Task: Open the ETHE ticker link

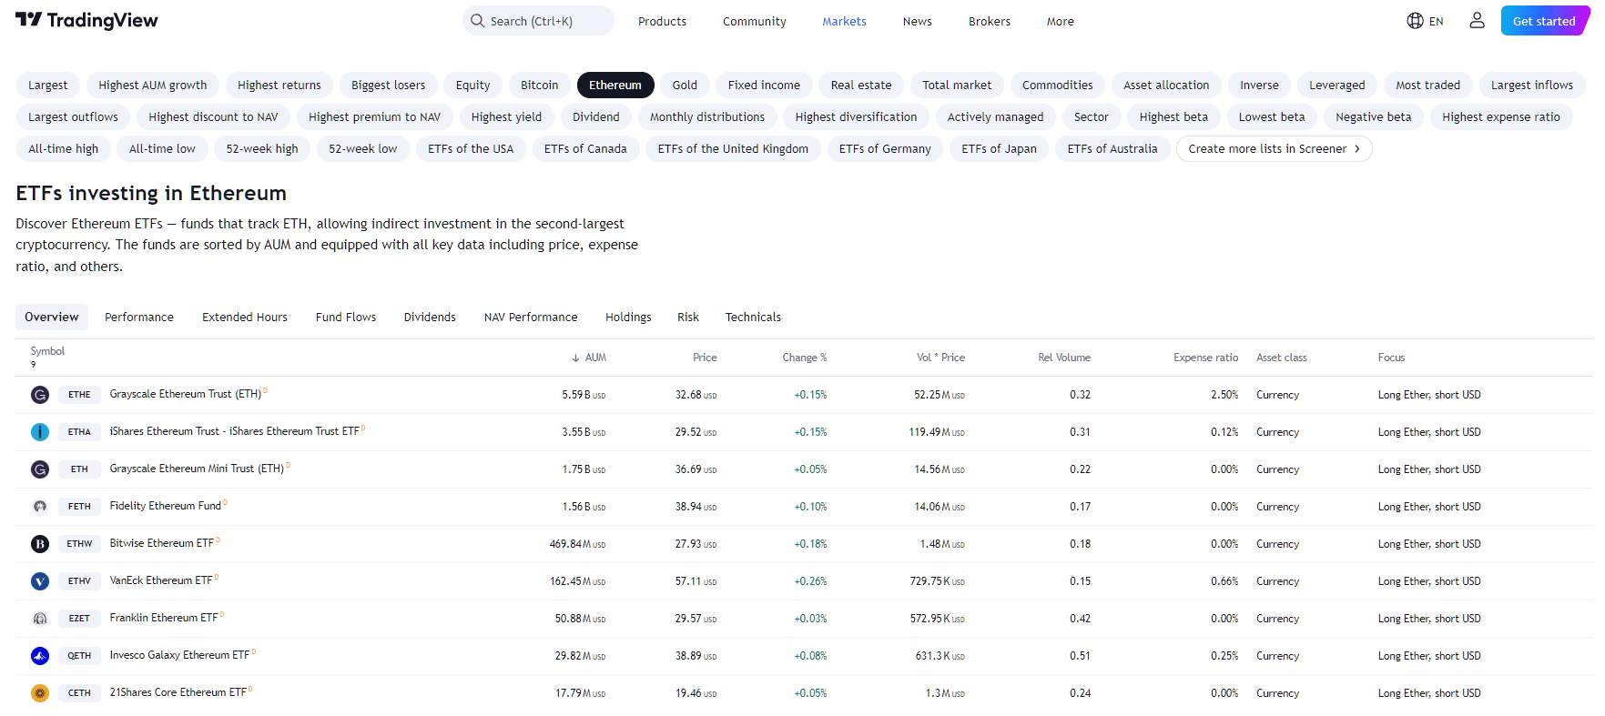Action: (79, 395)
